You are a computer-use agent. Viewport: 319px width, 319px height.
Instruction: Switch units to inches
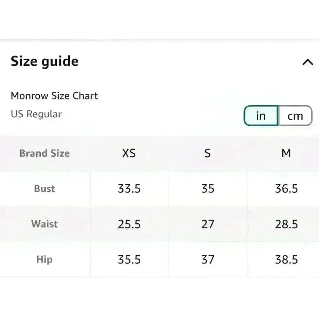[x=261, y=116]
